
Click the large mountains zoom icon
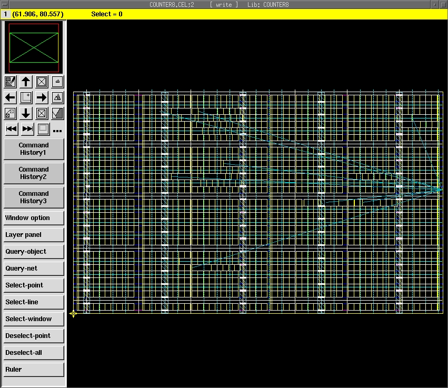[57, 97]
